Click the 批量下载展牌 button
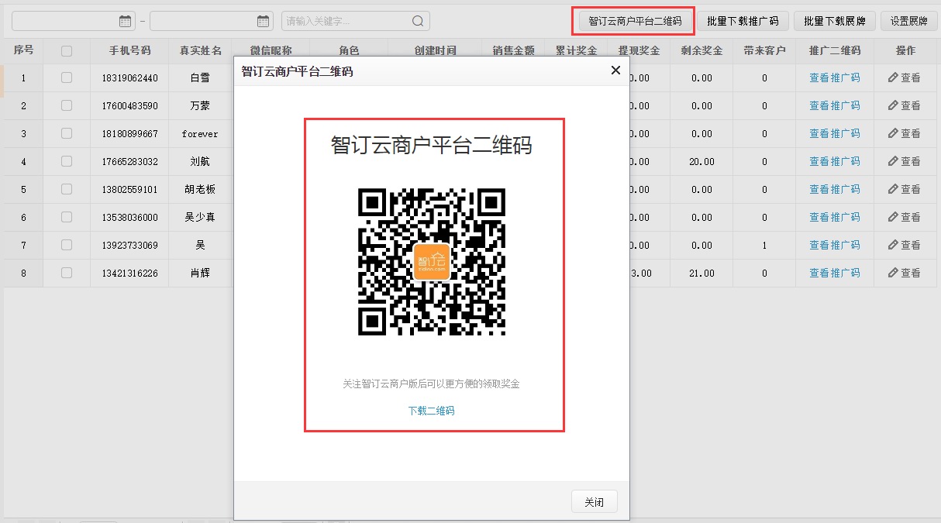941x523 pixels. [834, 21]
